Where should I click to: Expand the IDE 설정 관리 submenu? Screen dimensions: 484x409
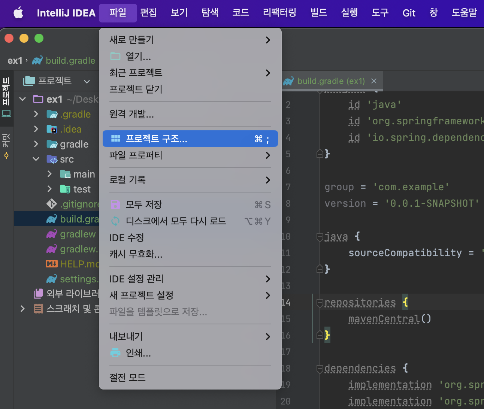(x=190, y=279)
